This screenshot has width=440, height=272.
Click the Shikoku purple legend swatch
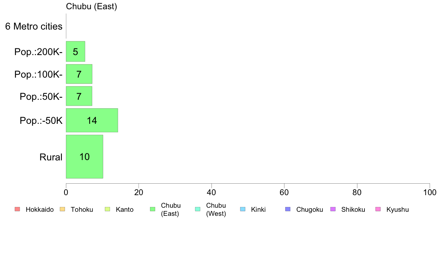[x=333, y=209]
